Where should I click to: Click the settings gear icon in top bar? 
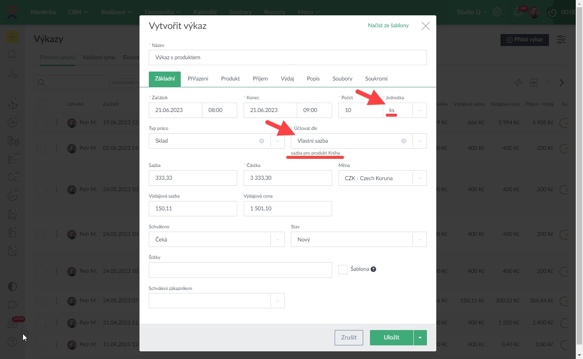click(x=497, y=12)
